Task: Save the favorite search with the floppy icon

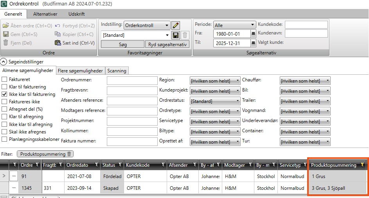Action: pyautogui.click(x=176, y=35)
